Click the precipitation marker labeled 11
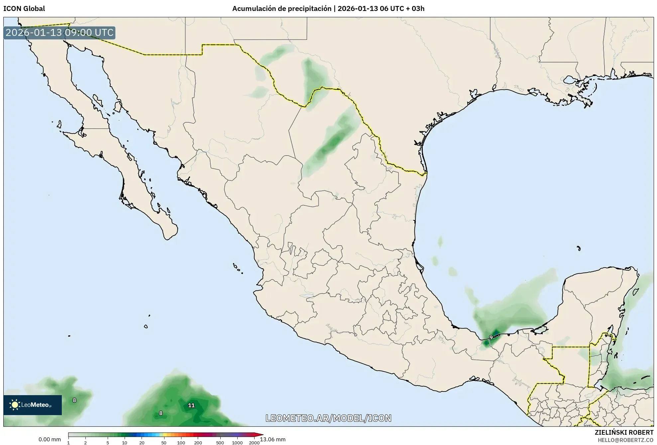 click(x=191, y=405)
